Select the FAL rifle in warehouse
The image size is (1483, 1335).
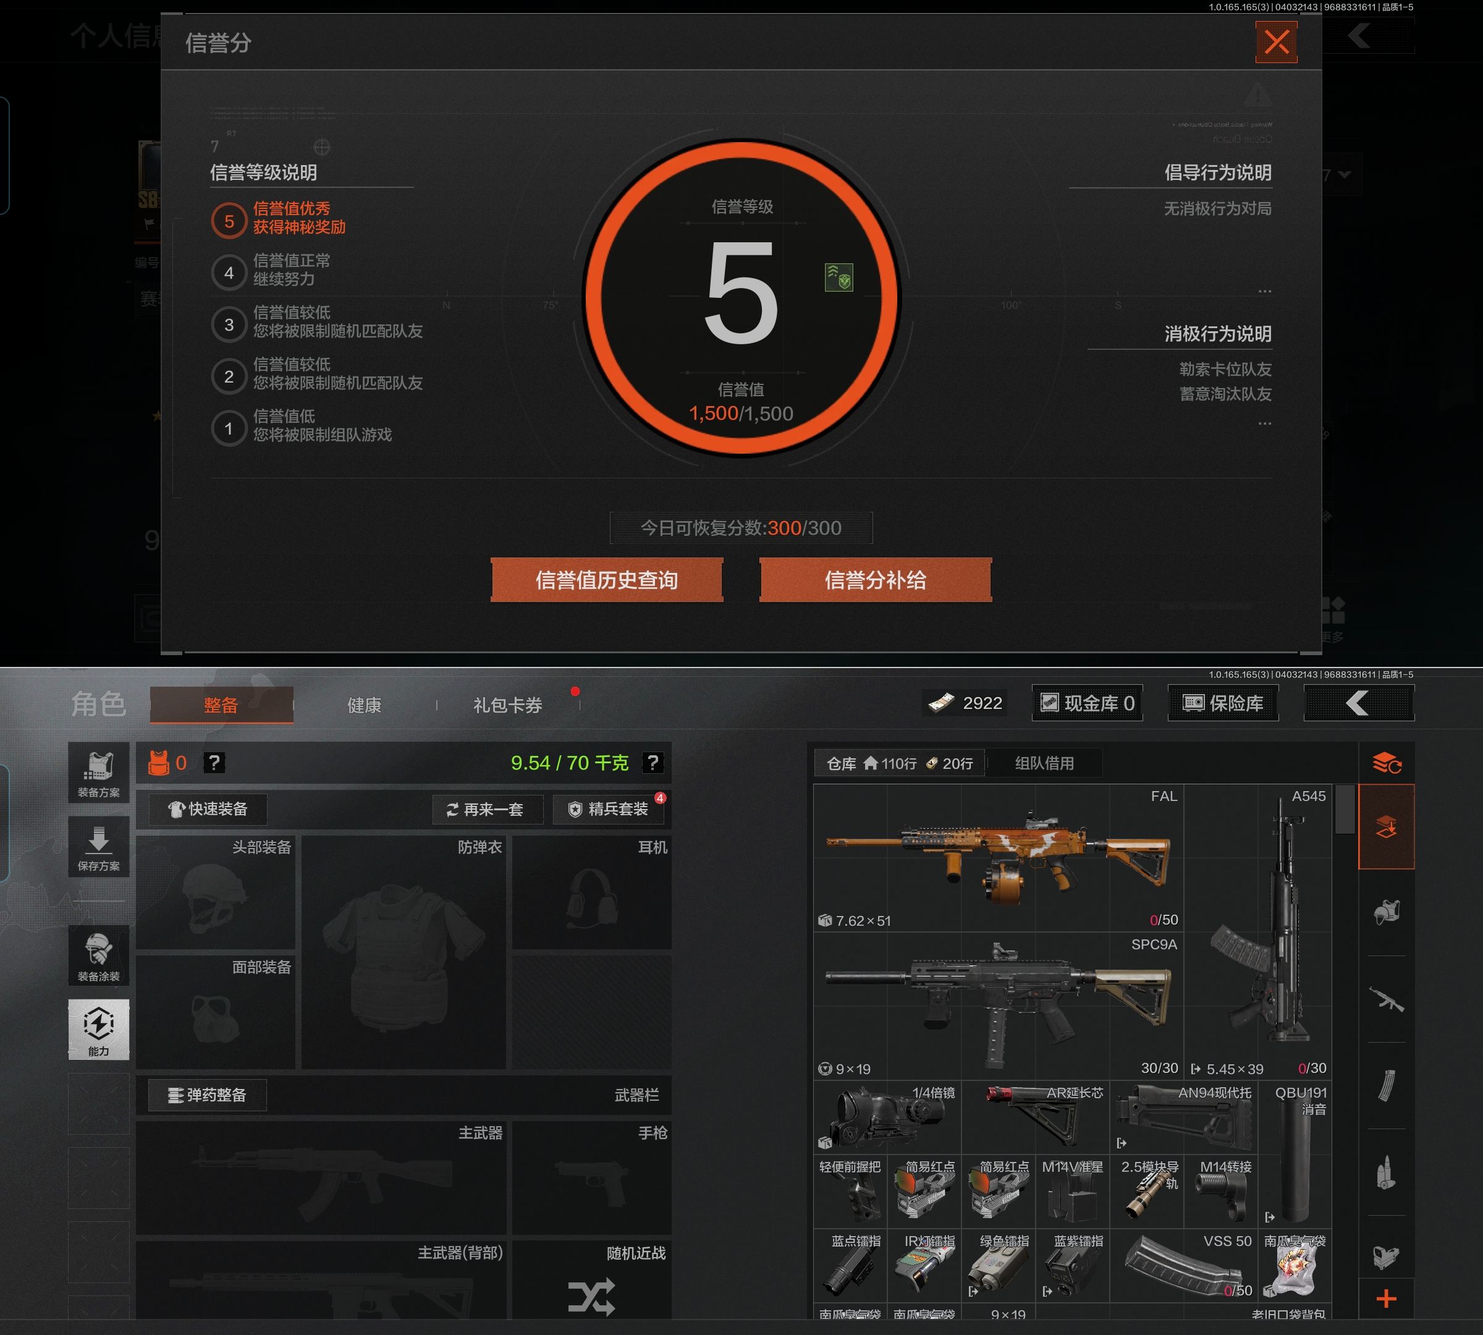997,857
